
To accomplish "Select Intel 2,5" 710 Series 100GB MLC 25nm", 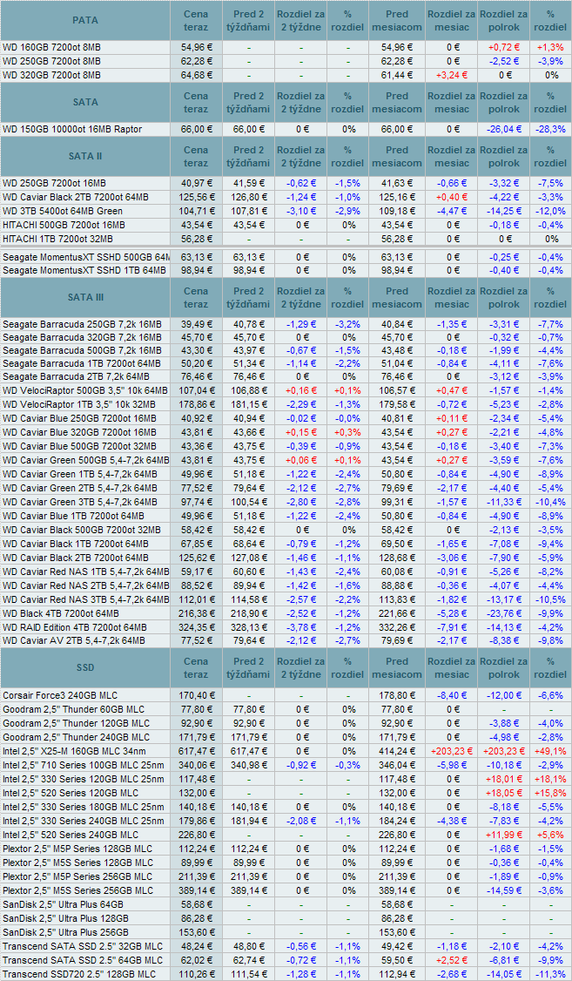I will 84,765.
